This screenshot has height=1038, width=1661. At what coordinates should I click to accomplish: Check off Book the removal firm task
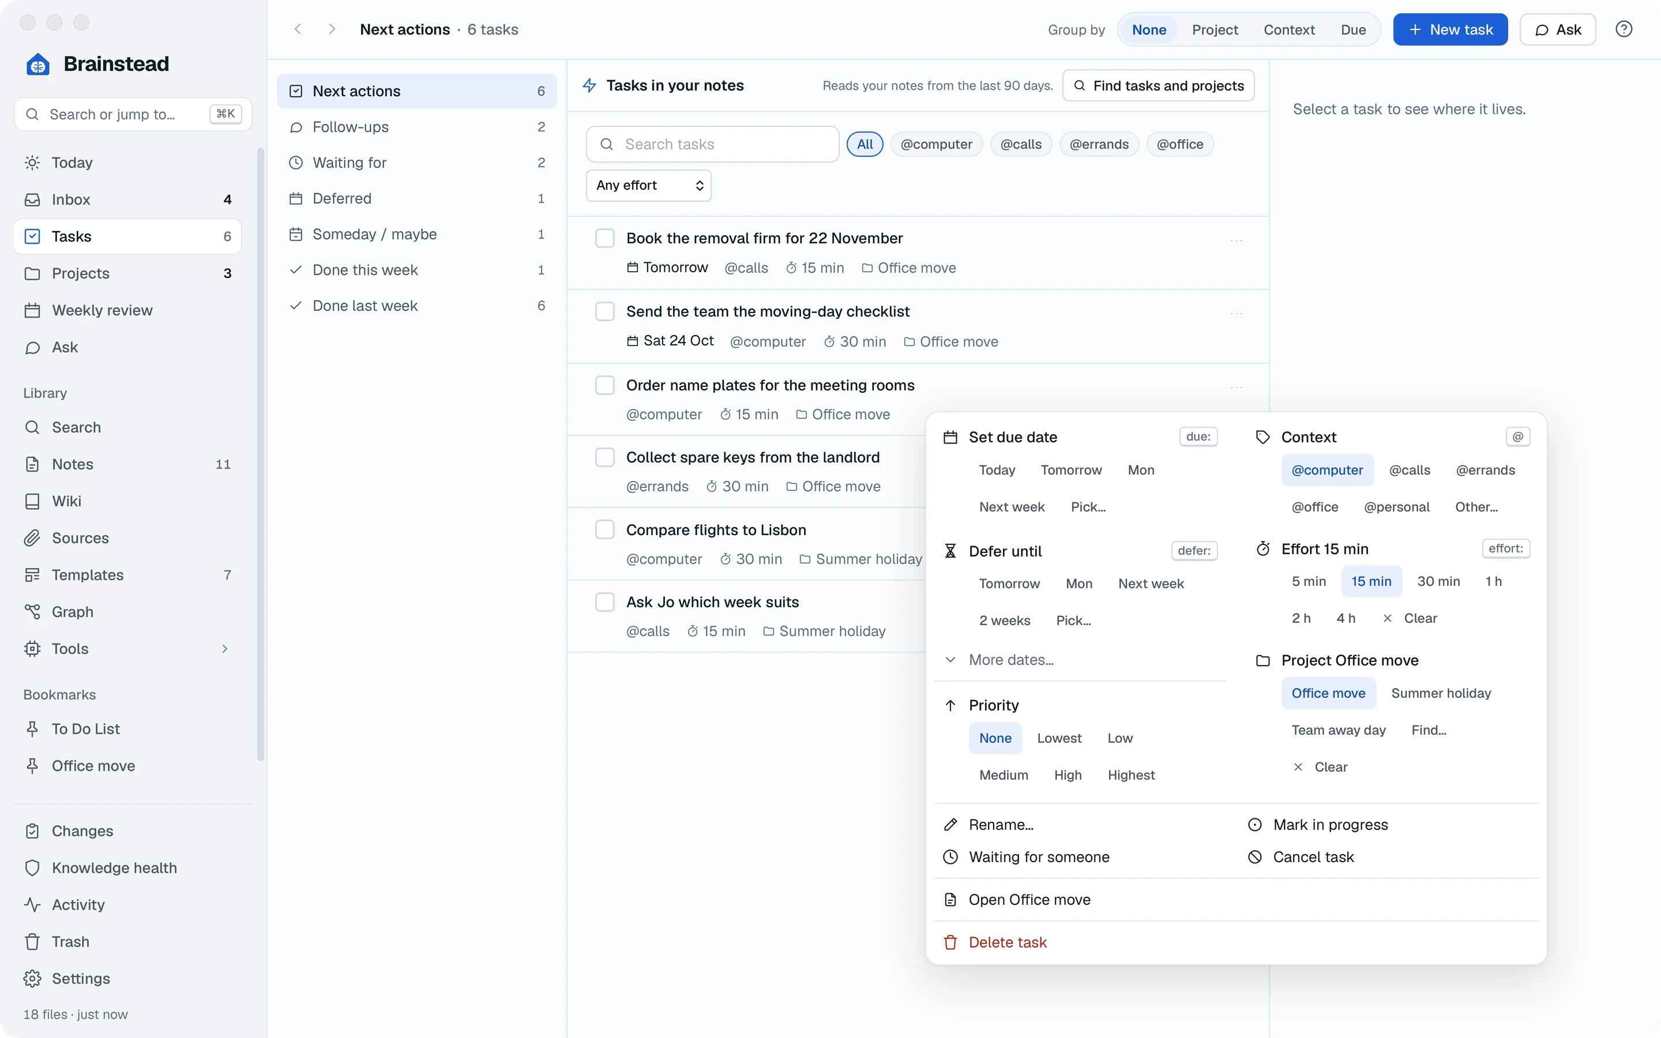[604, 238]
